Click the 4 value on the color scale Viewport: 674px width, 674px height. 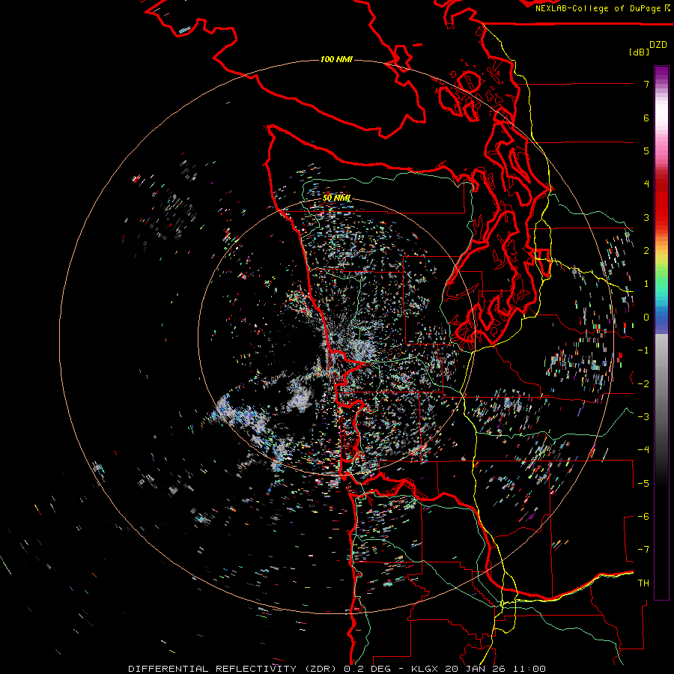coord(646,184)
